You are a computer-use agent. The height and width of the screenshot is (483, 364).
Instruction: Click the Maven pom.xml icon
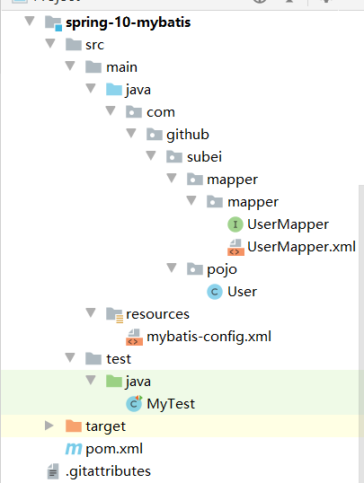74,449
